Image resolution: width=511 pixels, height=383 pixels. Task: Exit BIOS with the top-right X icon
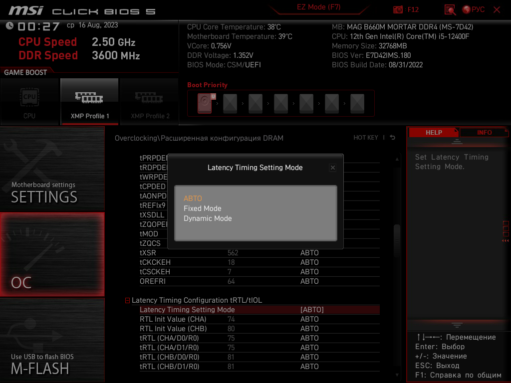[x=497, y=10]
